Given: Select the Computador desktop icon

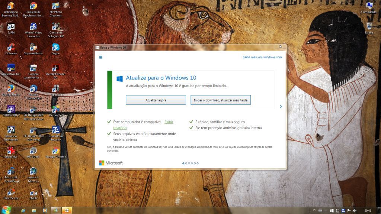Looking at the screenshot, I should [x=369, y=8].
